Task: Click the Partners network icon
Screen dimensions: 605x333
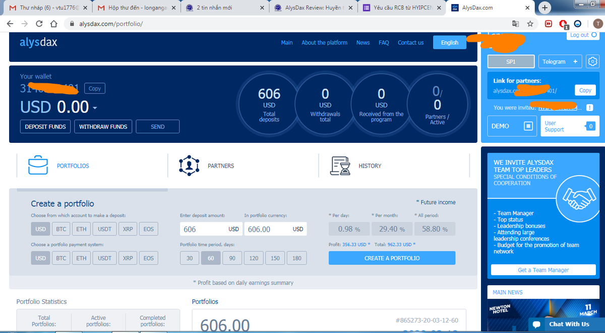Action: click(x=189, y=165)
